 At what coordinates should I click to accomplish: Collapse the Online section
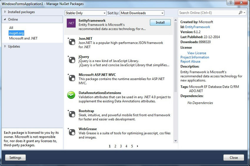(5, 19)
